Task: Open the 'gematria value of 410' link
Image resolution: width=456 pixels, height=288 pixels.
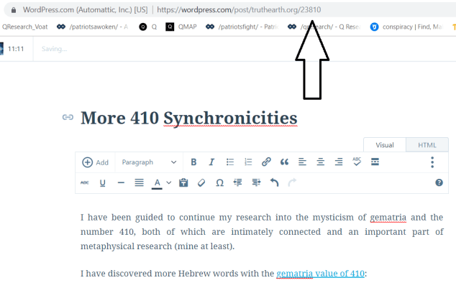Action: pyautogui.click(x=320, y=273)
